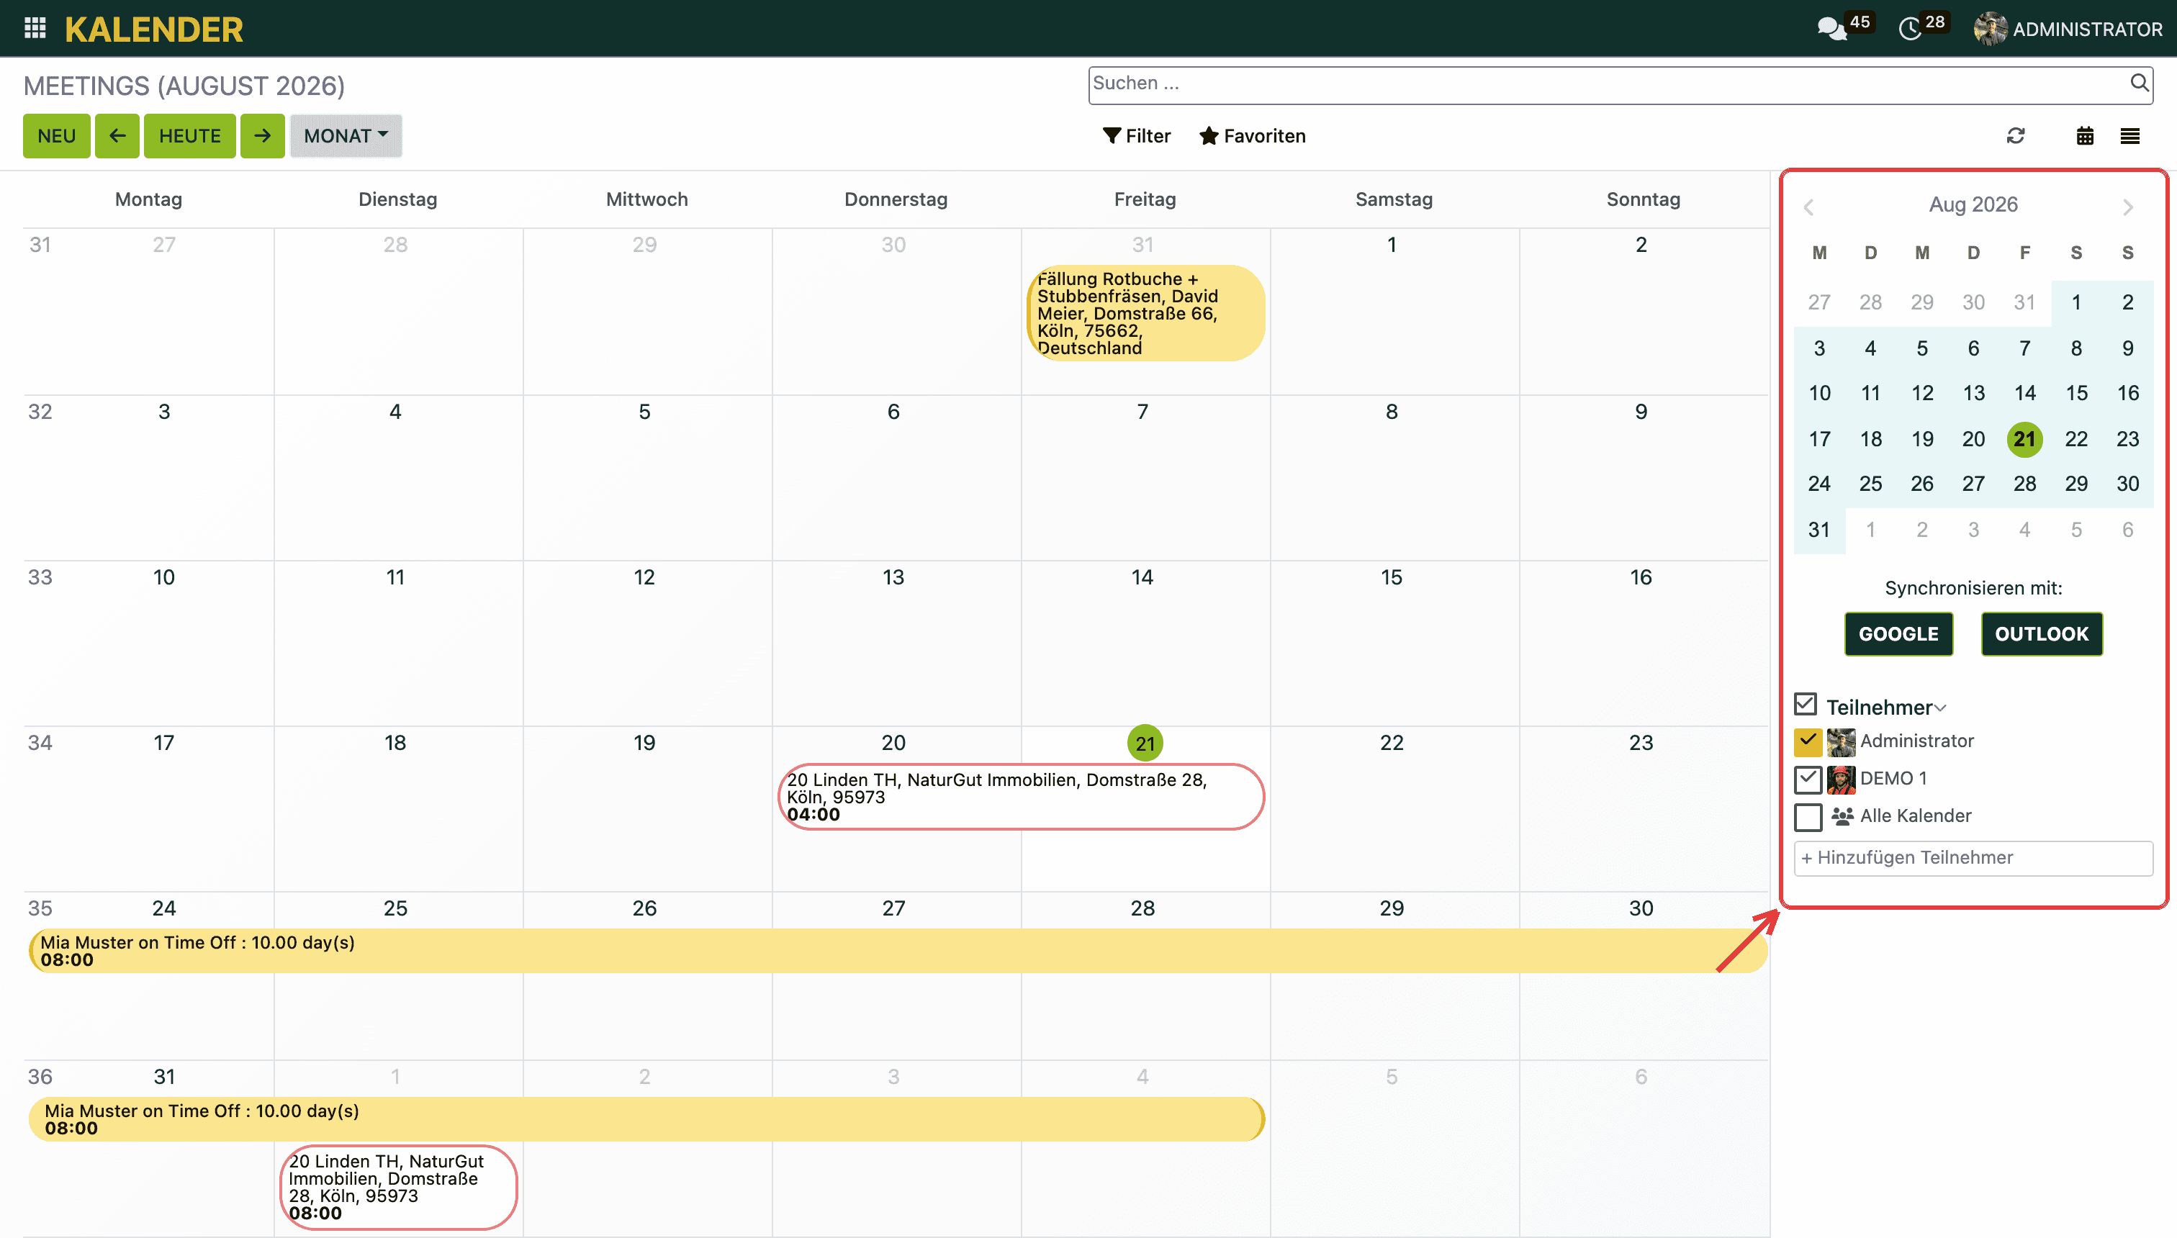Click the refresh sync icon
2177x1238 pixels.
2016,136
